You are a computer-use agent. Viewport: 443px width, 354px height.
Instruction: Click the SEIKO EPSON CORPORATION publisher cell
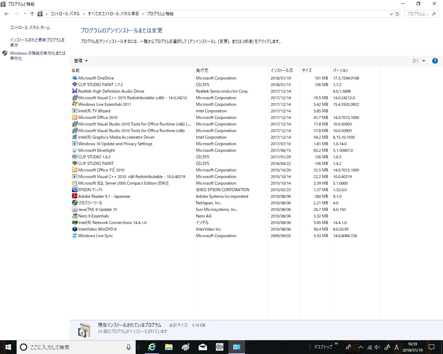pos(223,190)
